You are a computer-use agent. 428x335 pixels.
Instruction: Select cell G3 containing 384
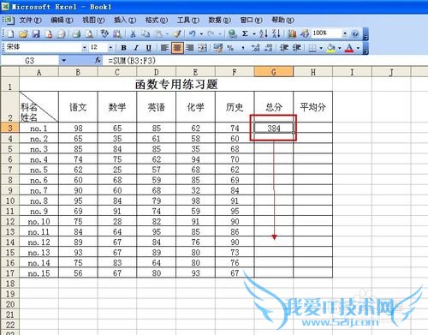pyautogui.click(x=274, y=128)
